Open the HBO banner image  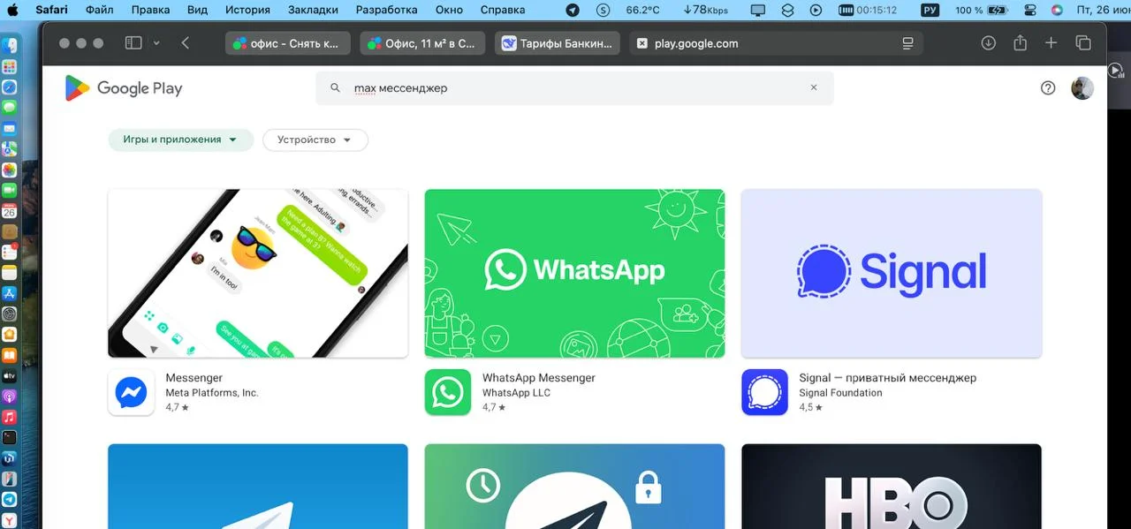tap(892, 487)
